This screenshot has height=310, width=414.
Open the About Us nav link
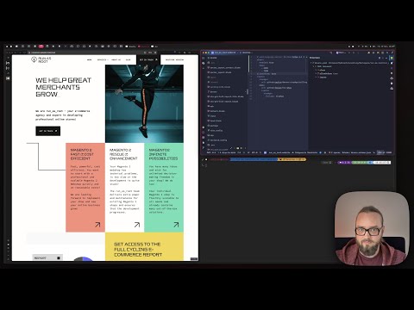pos(116,59)
